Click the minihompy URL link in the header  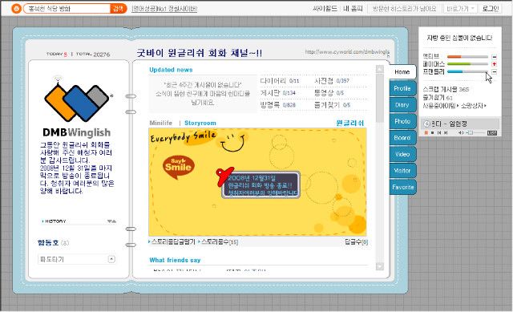tap(347, 52)
